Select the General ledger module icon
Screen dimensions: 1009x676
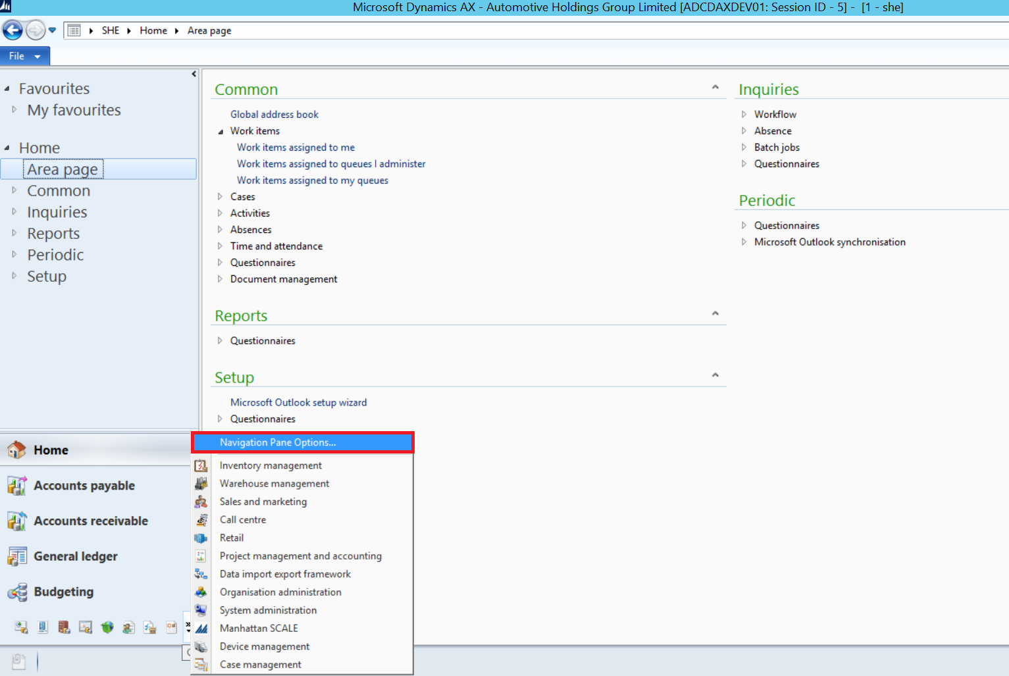[x=16, y=556]
